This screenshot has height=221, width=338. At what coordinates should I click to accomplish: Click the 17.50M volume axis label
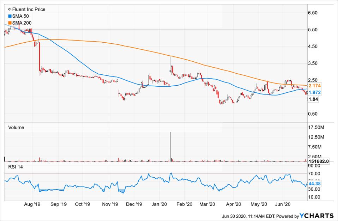coord(316,128)
